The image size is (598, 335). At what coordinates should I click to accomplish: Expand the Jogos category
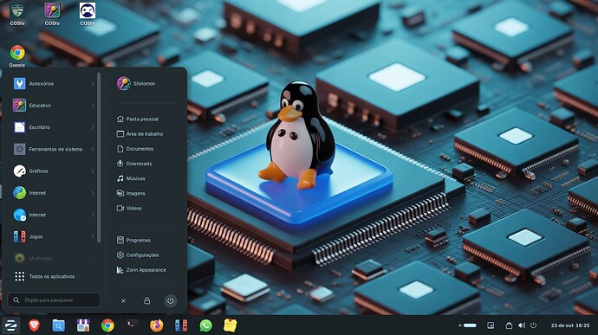[x=53, y=236]
